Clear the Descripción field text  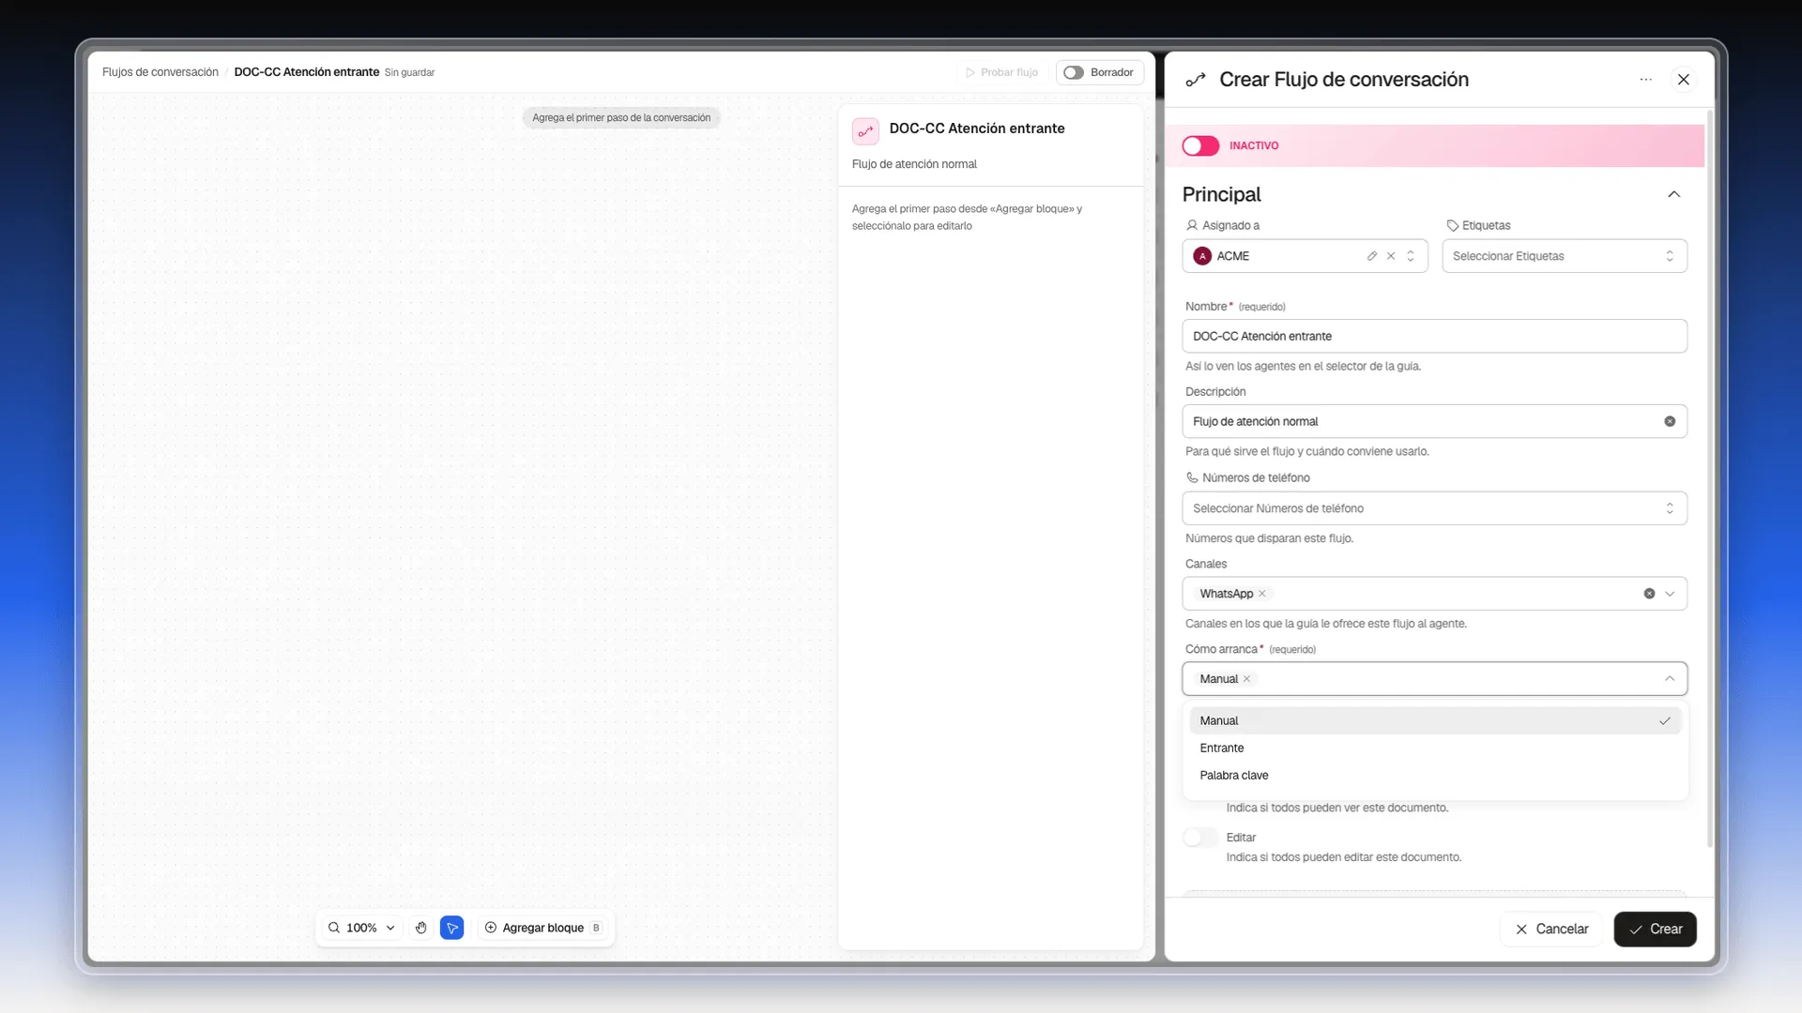coord(1670,421)
